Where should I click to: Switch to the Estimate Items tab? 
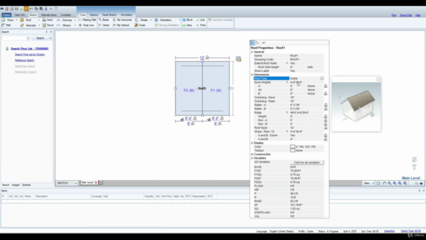click(49, 15)
